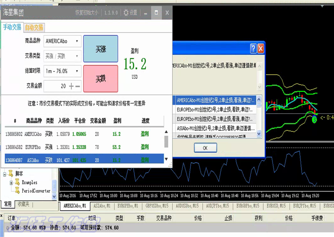Open the AUDUSDbo,M15 chart tab
Viewport: 334px width, 237px height.
[187, 206]
